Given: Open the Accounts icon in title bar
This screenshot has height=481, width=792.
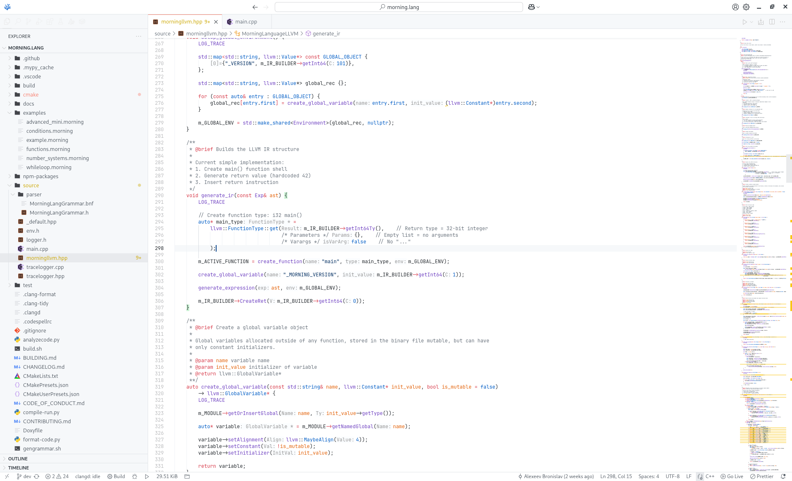Looking at the screenshot, I should 735,7.
